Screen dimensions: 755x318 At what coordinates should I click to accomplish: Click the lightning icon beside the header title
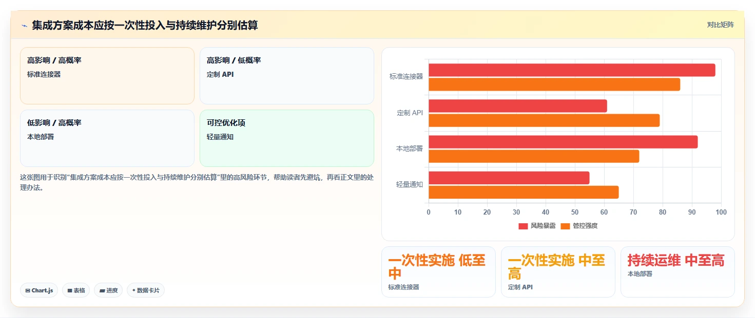(24, 26)
